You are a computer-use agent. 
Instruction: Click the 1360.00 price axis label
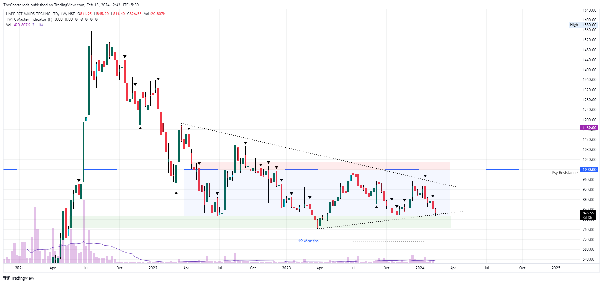pos(589,80)
